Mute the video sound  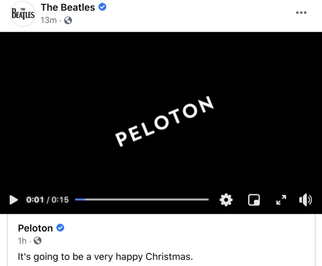coord(305,200)
